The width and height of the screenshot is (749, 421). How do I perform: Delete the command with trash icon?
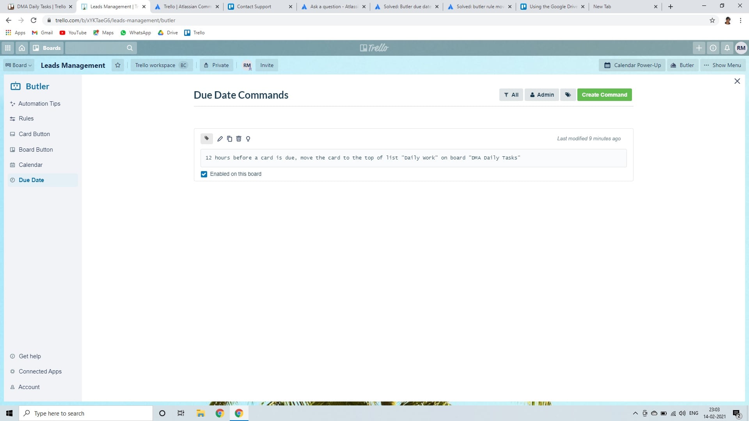[239, 139]
